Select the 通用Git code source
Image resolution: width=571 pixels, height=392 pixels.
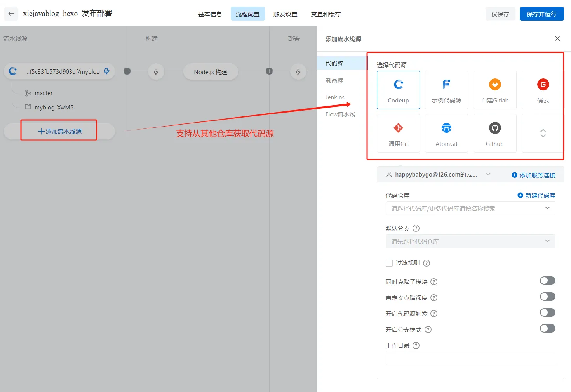[398, 133]
